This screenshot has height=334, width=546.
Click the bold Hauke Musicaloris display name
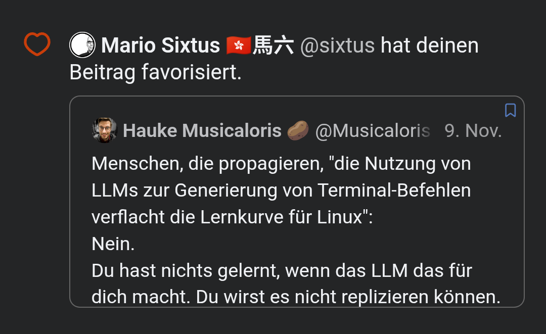202,130
